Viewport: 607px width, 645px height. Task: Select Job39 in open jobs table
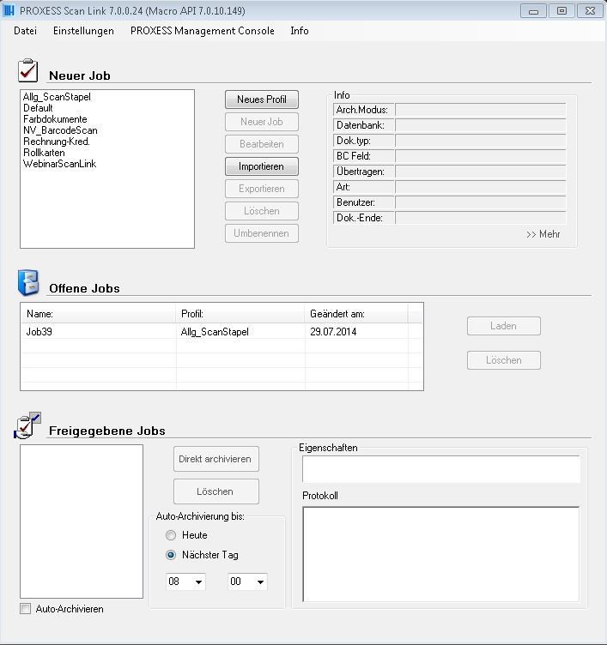pos(39,332)
